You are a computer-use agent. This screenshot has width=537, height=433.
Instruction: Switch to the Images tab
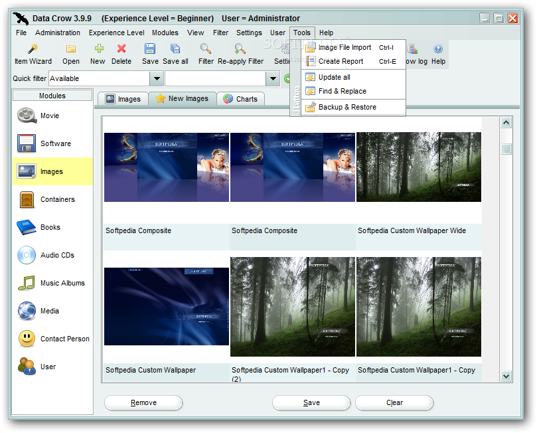tap(123, 99)
